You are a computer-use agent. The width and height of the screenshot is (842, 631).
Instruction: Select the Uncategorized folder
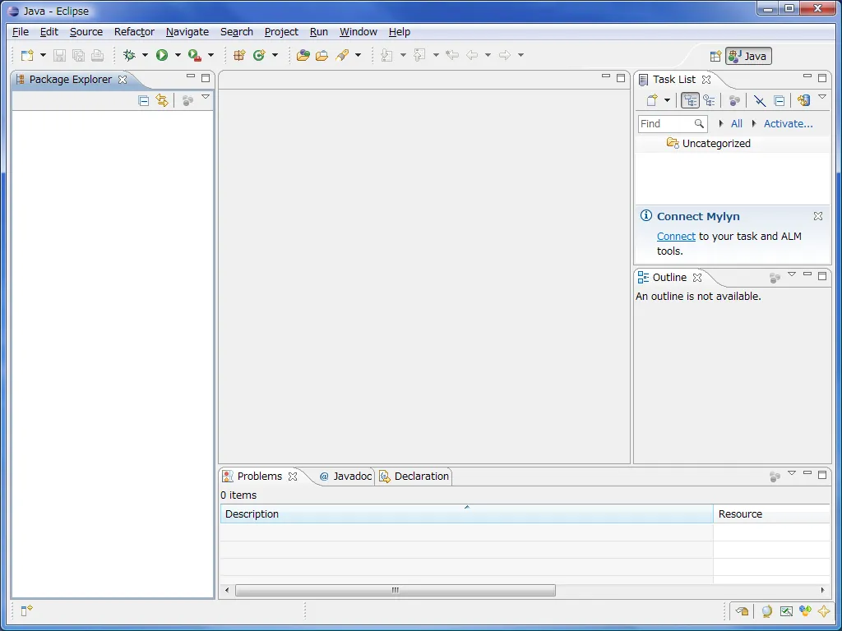[709, 143]
